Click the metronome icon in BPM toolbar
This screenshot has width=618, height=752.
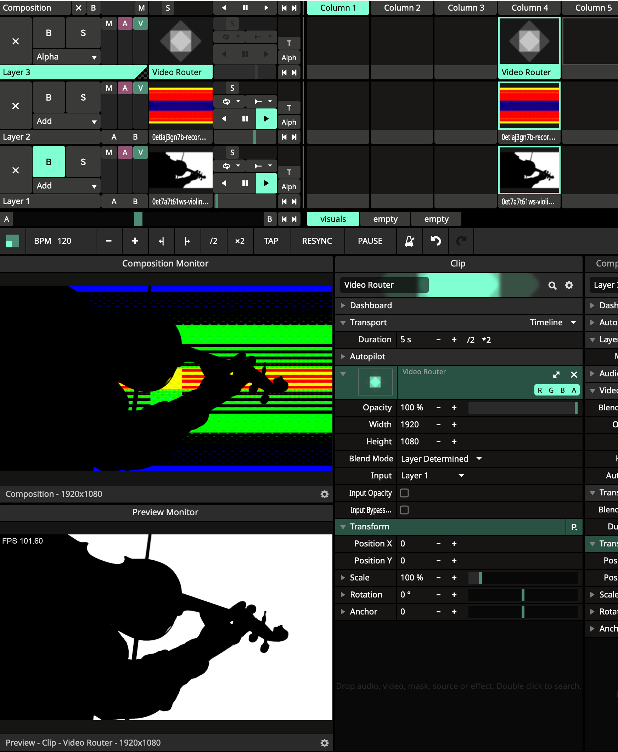(409, 241)
